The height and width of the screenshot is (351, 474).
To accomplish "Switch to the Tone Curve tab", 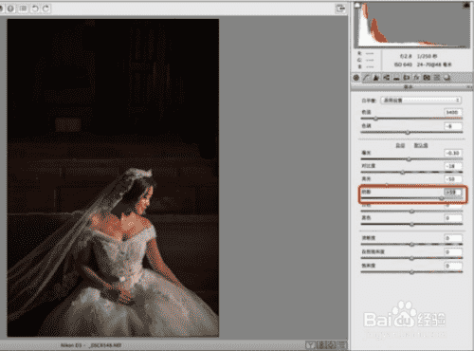I will click(x=366, y=78).
